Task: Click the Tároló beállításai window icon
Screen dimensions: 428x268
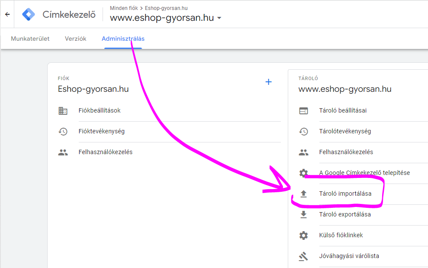Action: [303, 111]
